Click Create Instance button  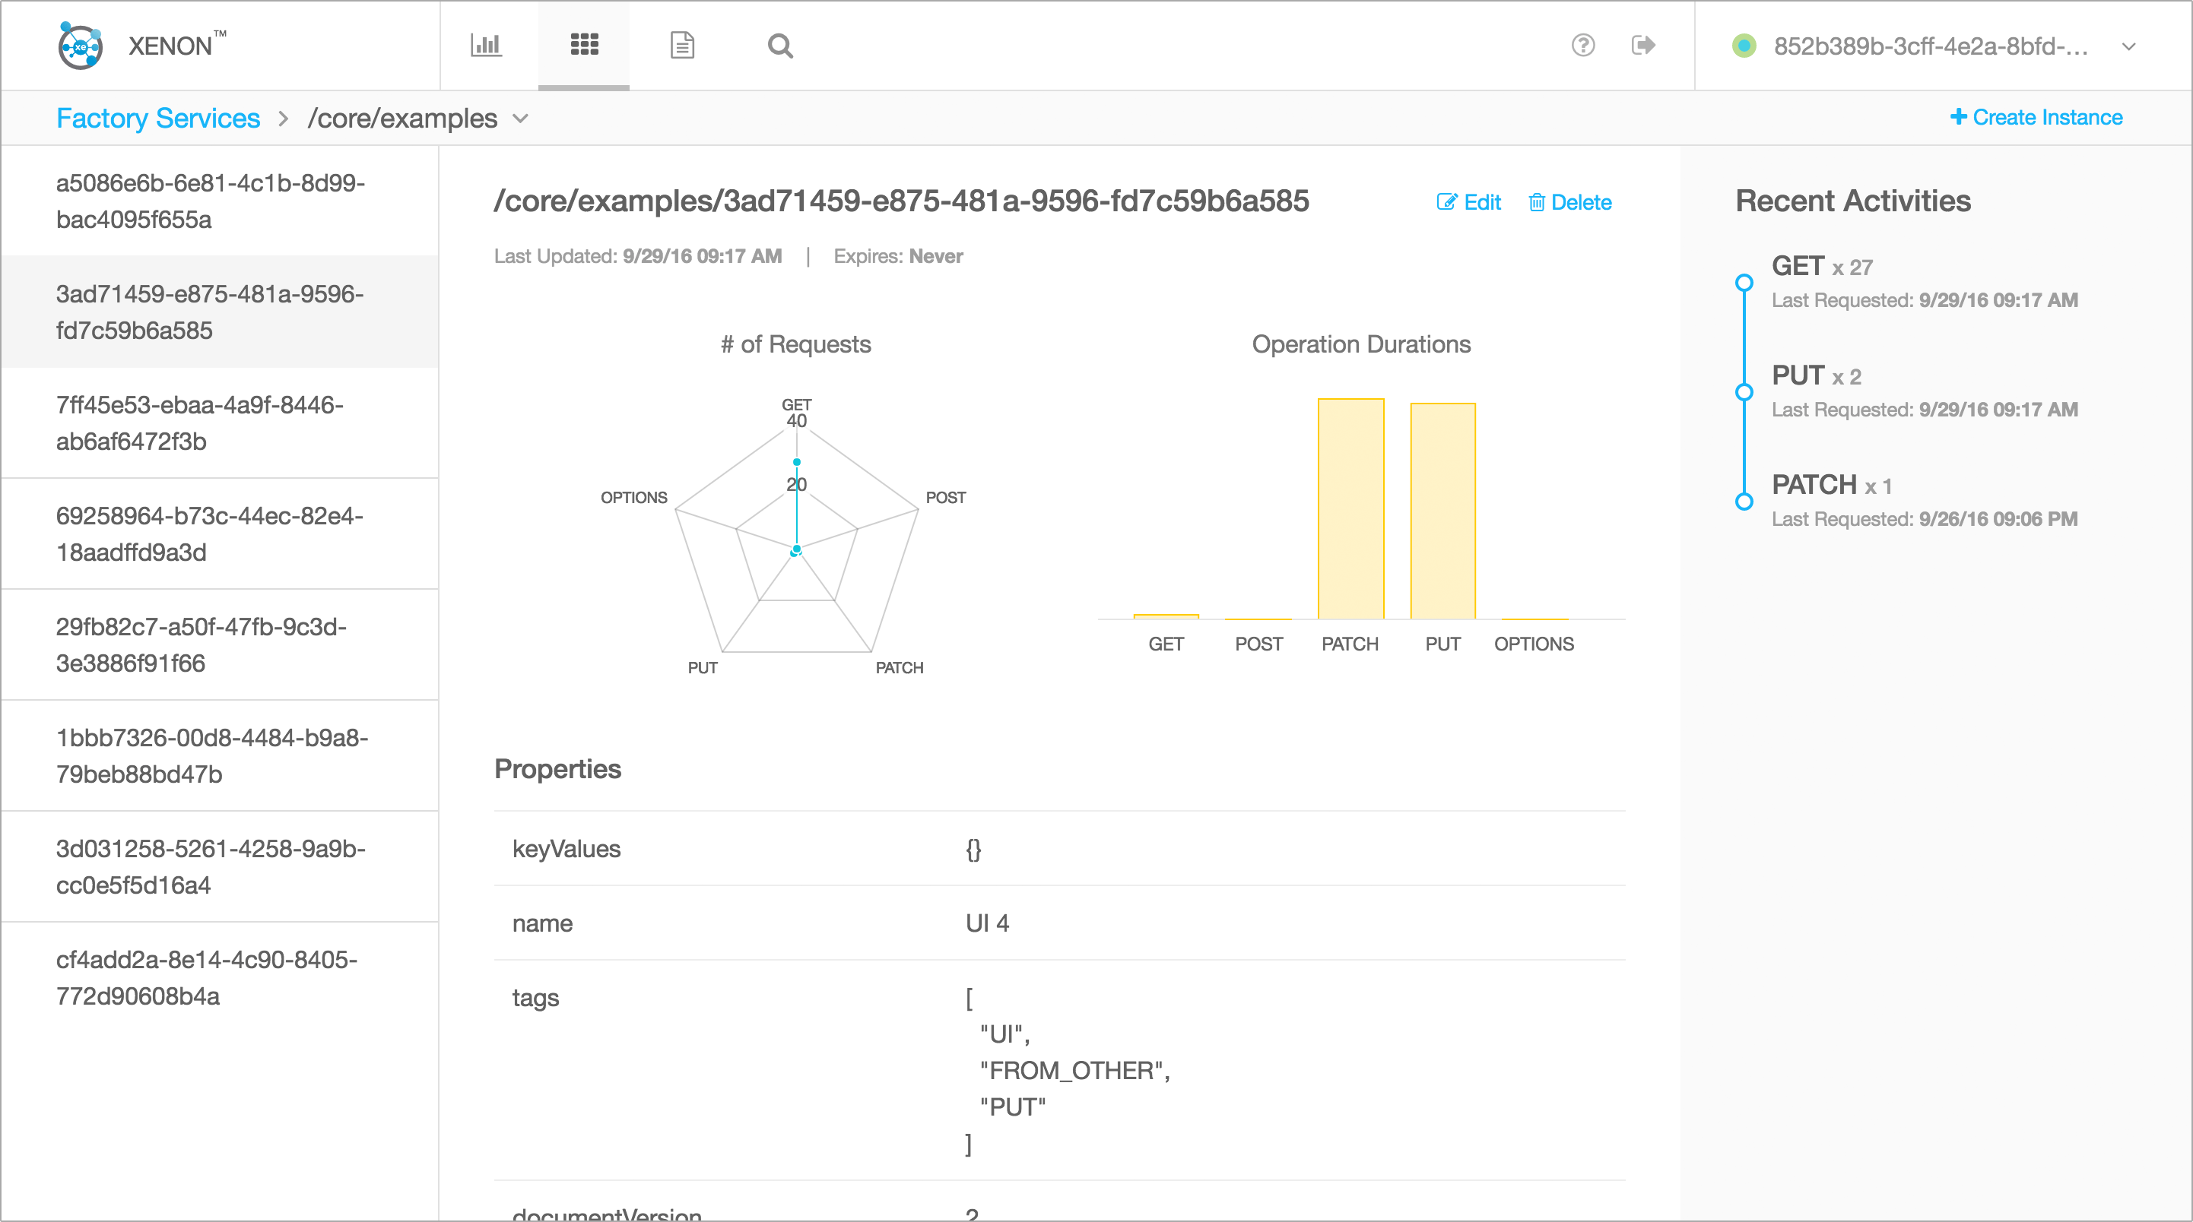tap(2036, 116)
